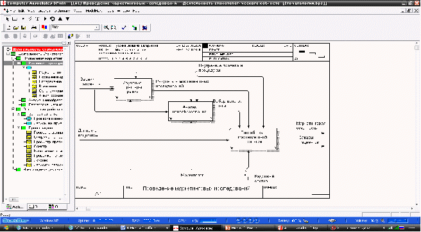The width and height of the screenshot is (421, 232).
Task: Click the volume level bar in the status strip
Action: [x=398, y=220]
